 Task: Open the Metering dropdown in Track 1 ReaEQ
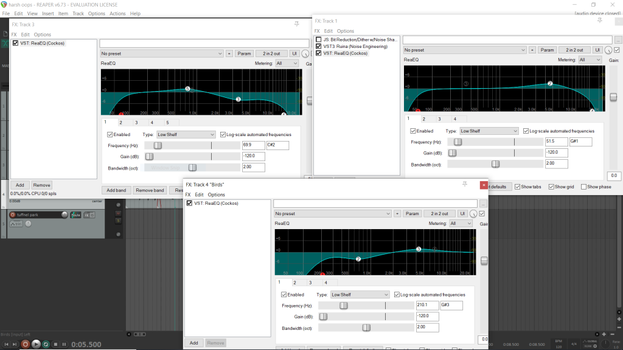tap(590, 60)
